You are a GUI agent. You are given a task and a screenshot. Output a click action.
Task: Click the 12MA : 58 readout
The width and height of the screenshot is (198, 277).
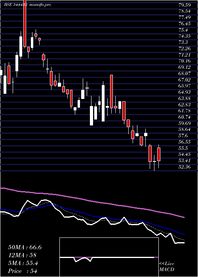pos(22,255)
